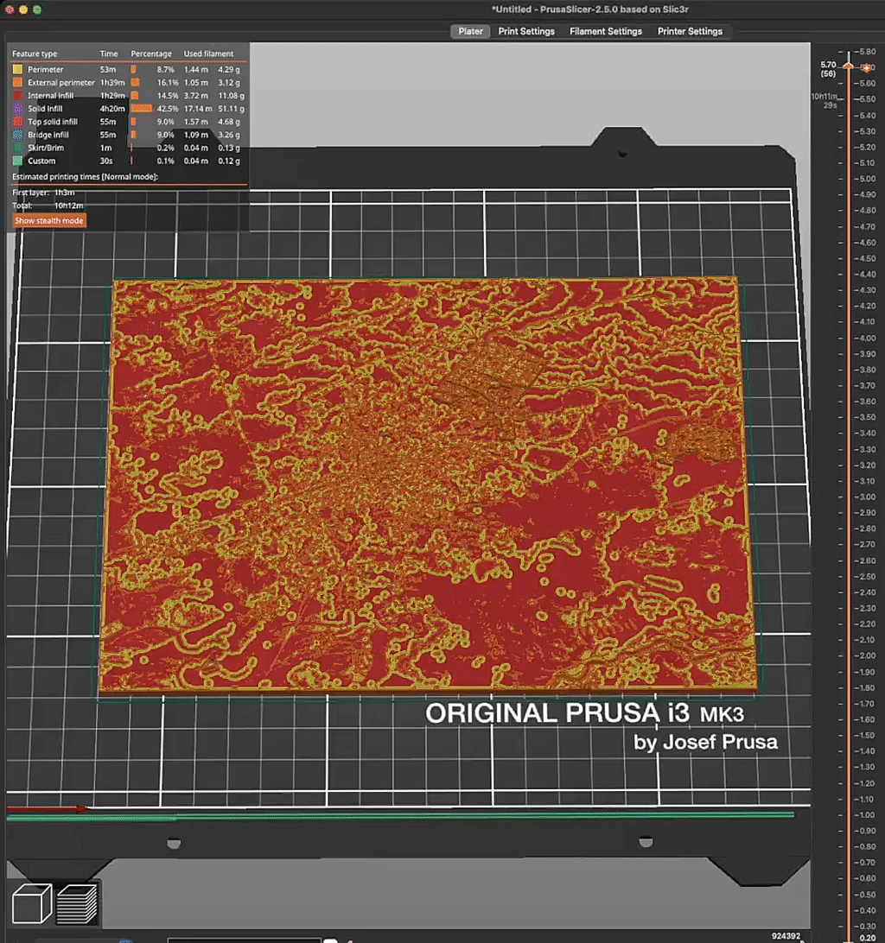Toggle Top solid infill swatch

tap(17, 122)
